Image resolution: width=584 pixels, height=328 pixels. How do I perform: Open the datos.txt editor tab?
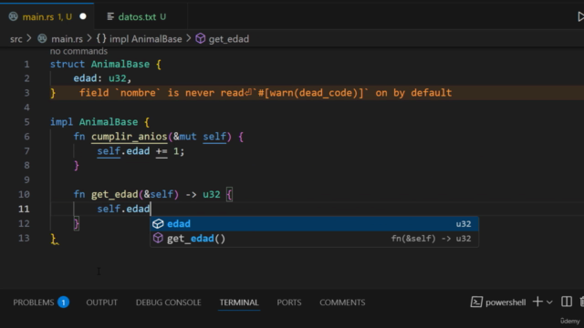pyautogui.click(x=141, y=16)
